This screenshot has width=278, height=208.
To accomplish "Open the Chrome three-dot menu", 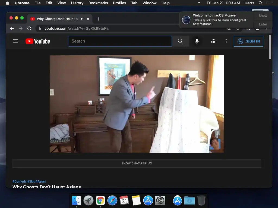I will click(x=266, y=29).
